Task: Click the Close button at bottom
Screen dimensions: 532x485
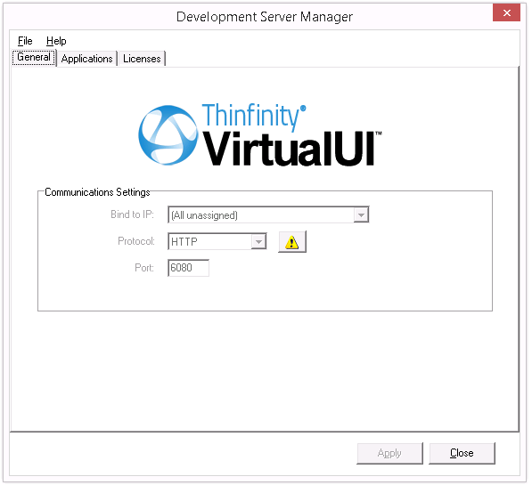Action: point(462,453)
